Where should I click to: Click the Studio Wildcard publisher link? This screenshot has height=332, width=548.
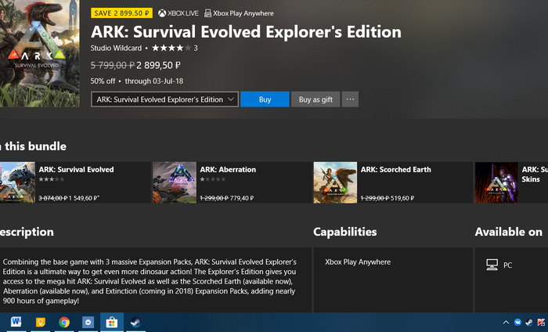tap(117, 49)
